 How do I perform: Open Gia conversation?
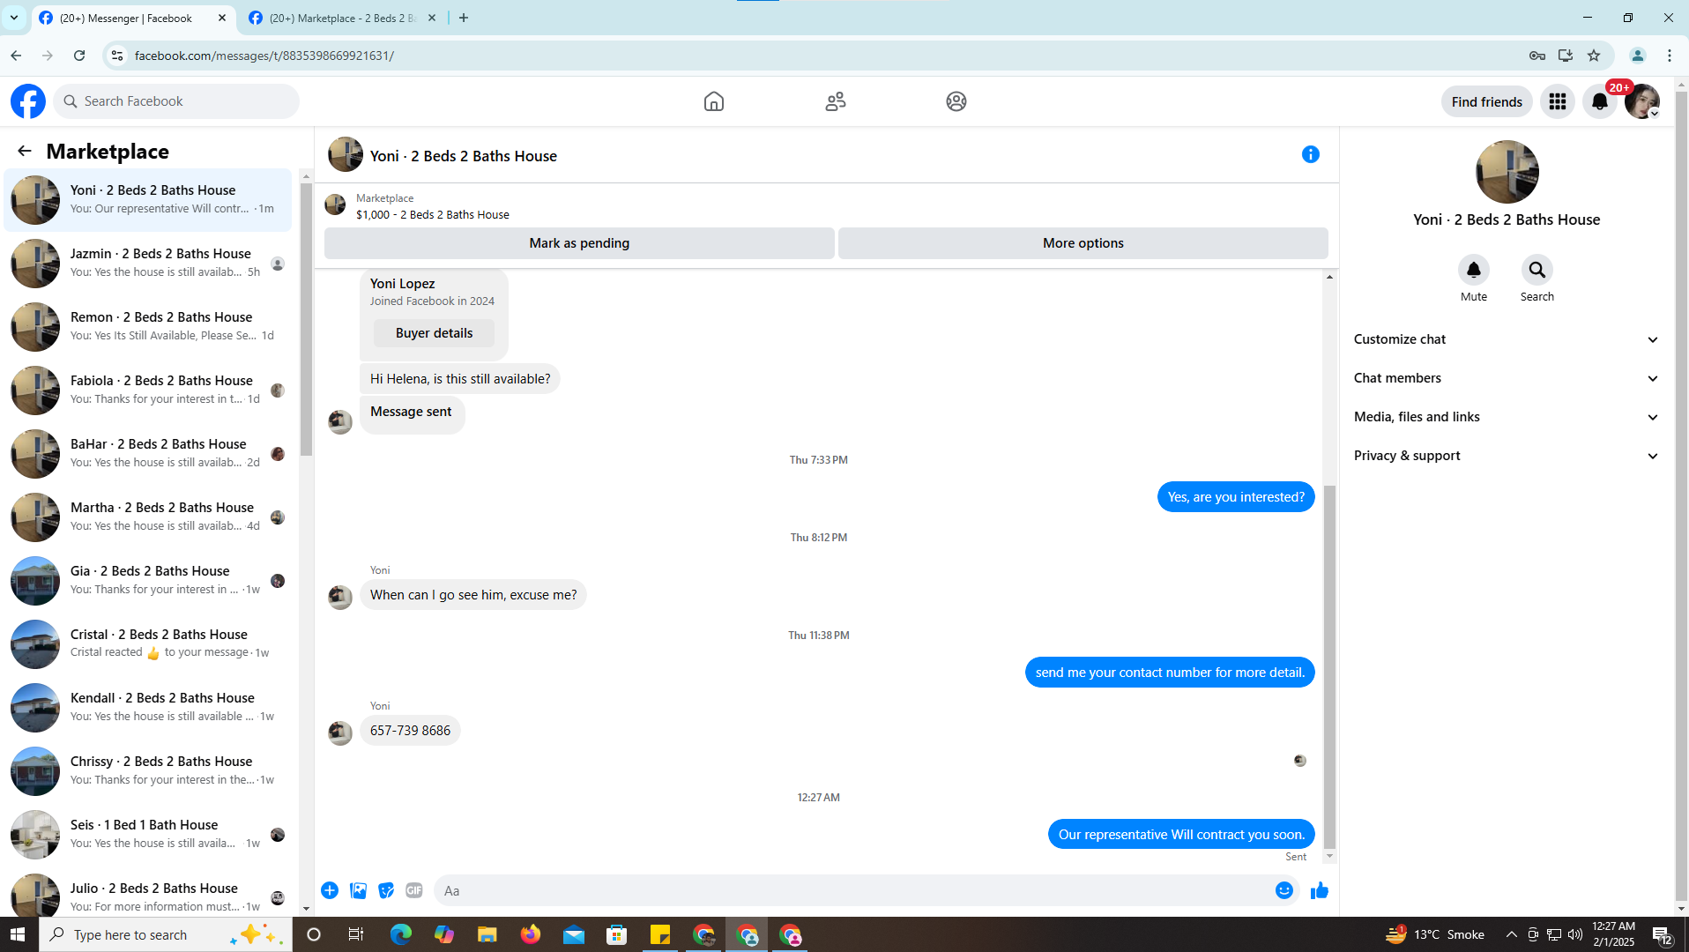coord(148,581)
